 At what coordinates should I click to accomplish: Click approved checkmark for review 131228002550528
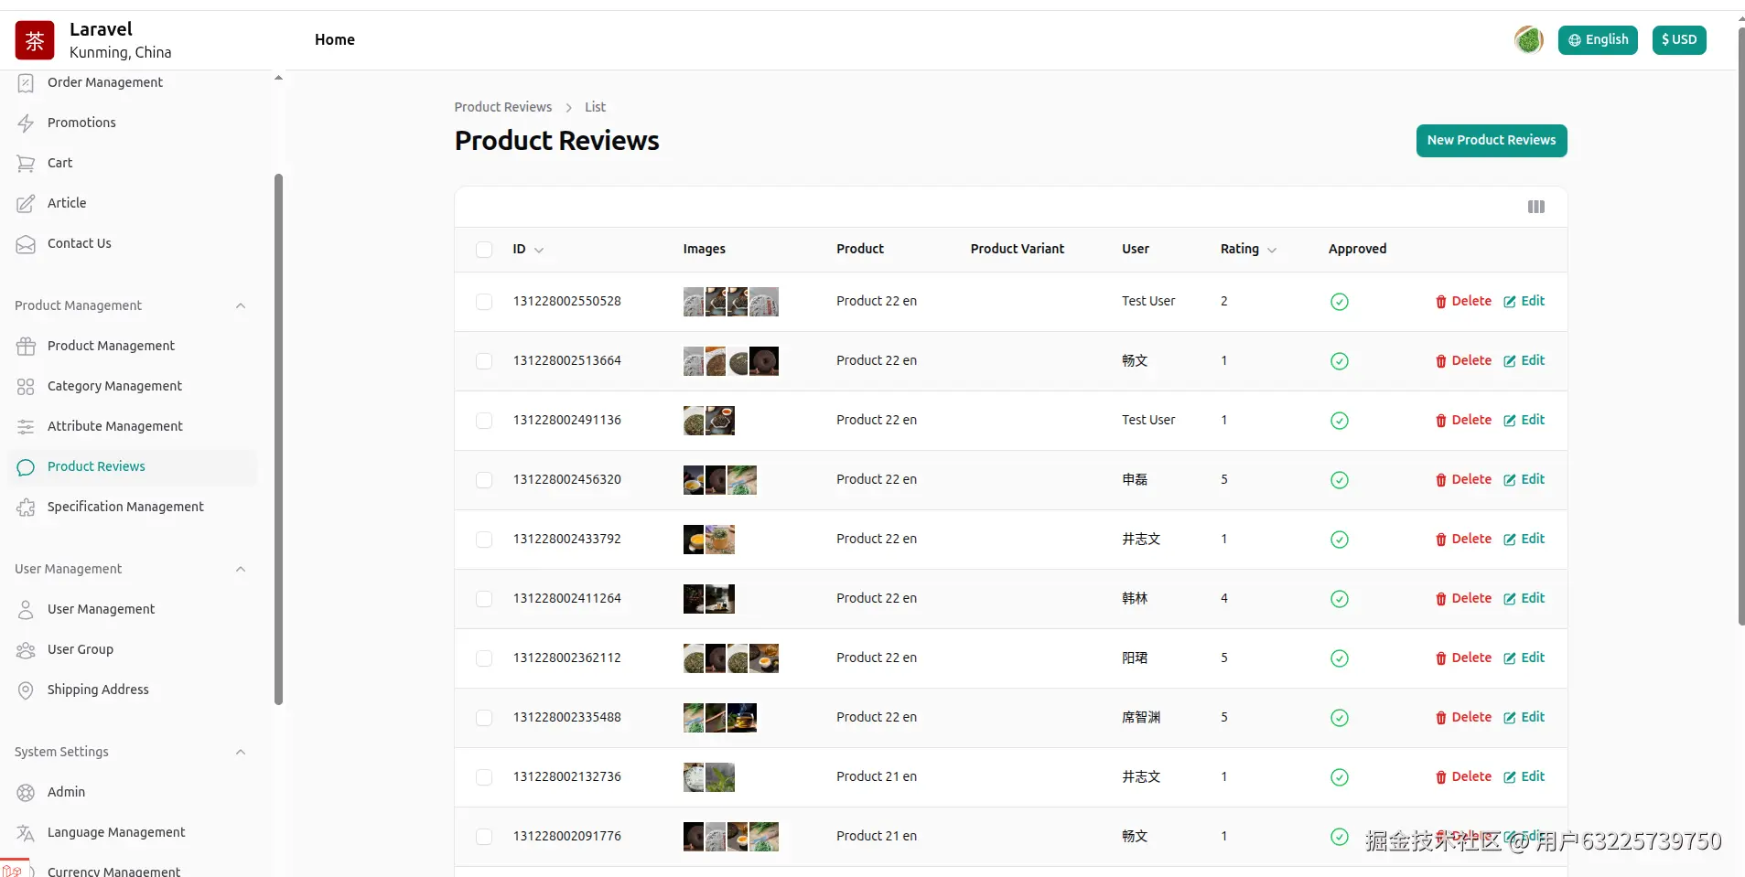(x=1339, y=302)
